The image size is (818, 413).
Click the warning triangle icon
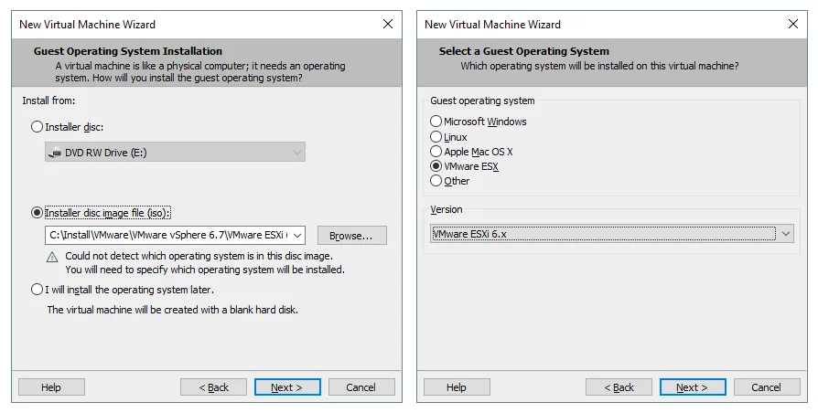(52, 257)
